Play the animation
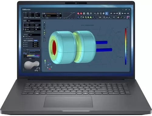 [x=120, y=13]
